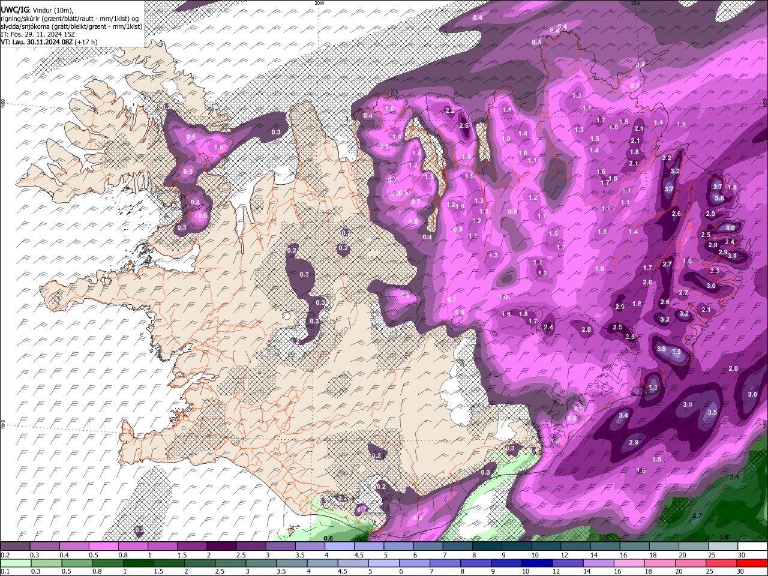Pick the bright red swatch ending the rain scale

752,563
